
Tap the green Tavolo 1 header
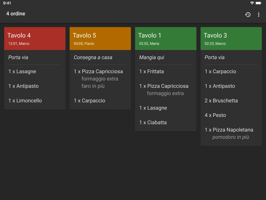click(165, 38)
